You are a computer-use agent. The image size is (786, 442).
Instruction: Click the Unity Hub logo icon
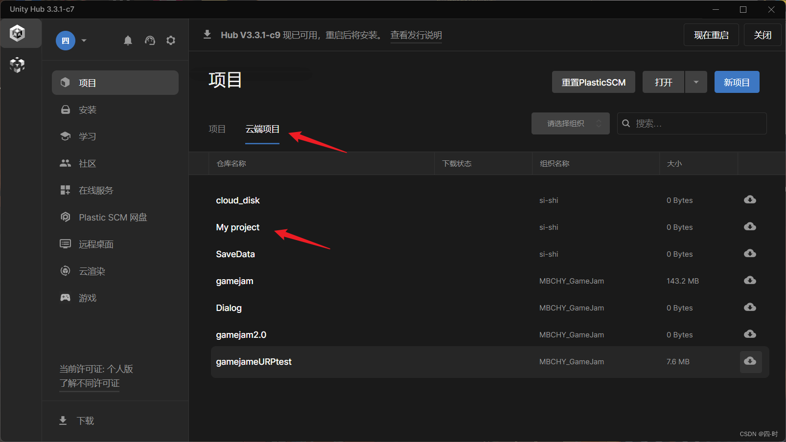tap(18, 33)
